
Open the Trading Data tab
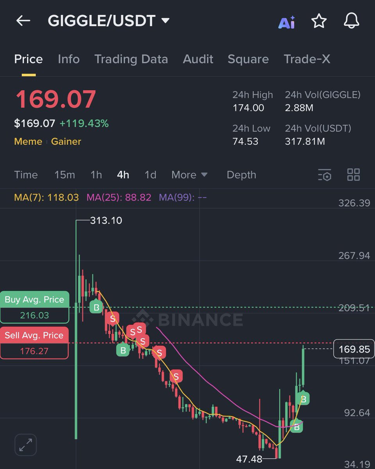pyautogui.click(x=131, y=59)
